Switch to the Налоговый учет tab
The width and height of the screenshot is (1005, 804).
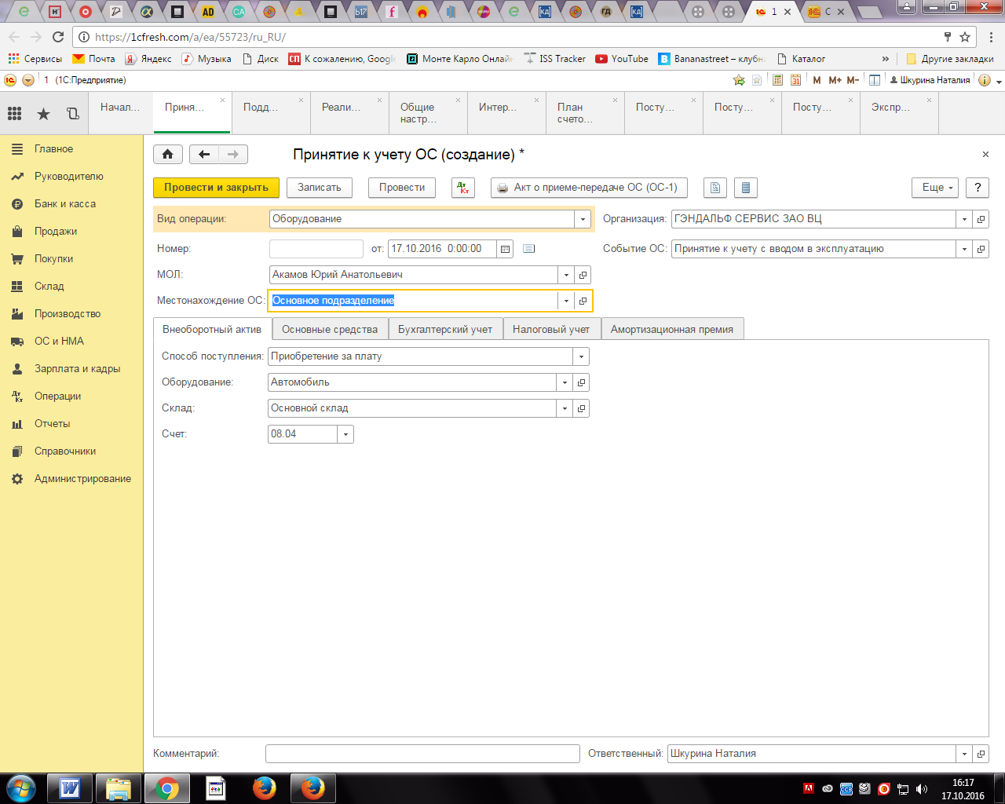point(550,330)
